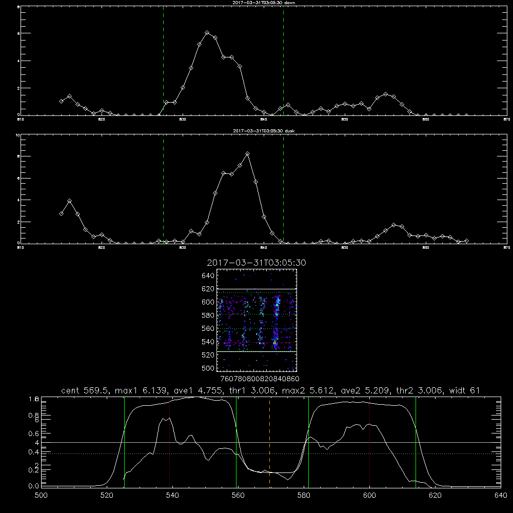This screenshot has width=513, height=513.
Task: Click bottom plot x-axis label 620
Action: point(435,496)
